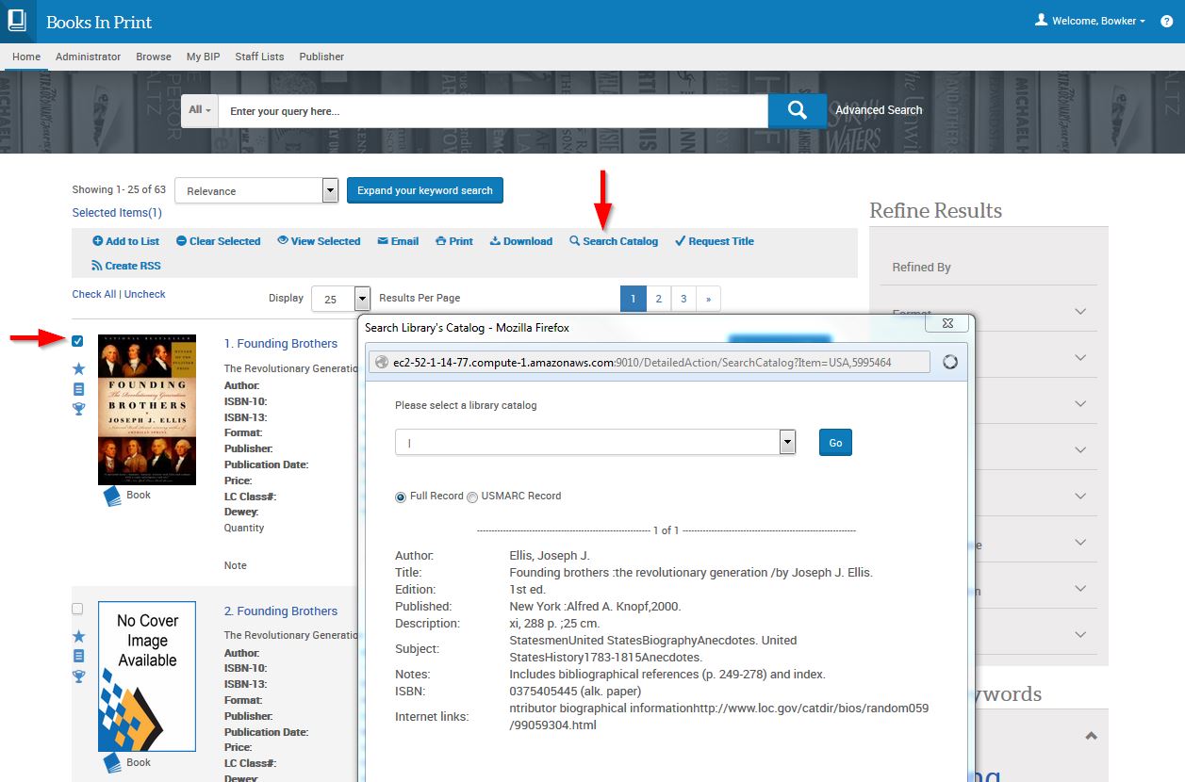Click the Founding Brothers cover thumbnail
Viewport: 1185px width, 782px height.
point(147,409)
